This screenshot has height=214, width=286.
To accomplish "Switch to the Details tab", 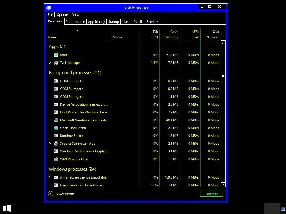I will click(138, 22).
